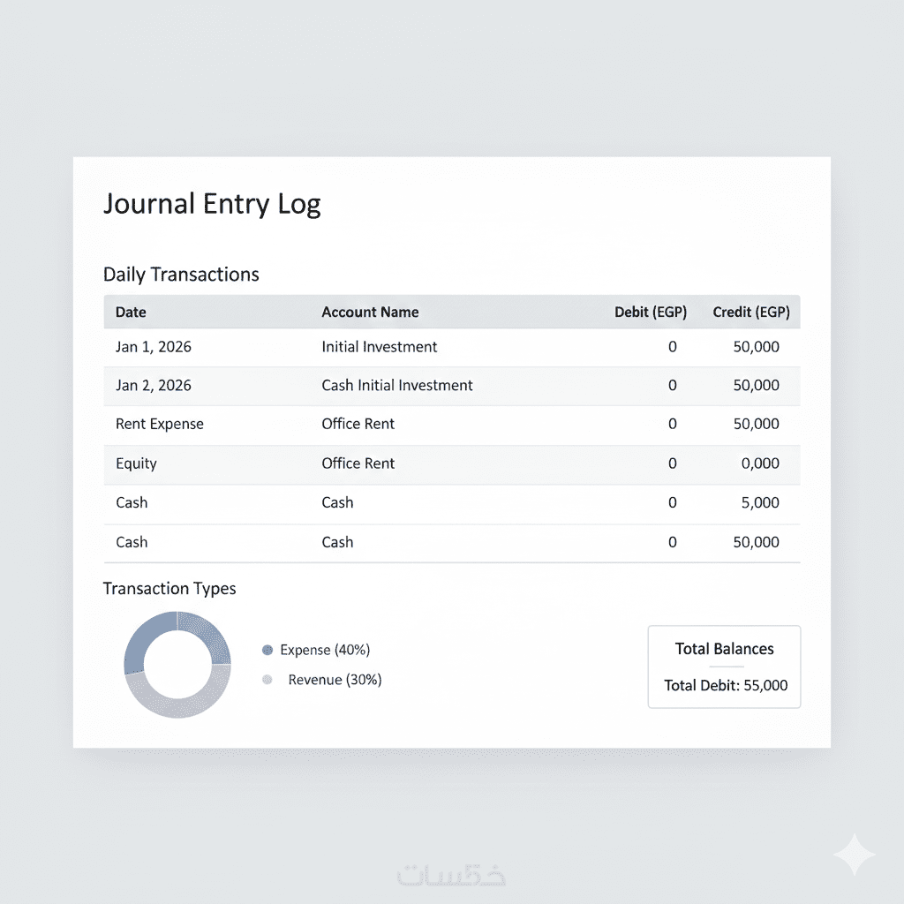Open the Rent Expense row entry

pyautogui.click(x=160, y=425)
